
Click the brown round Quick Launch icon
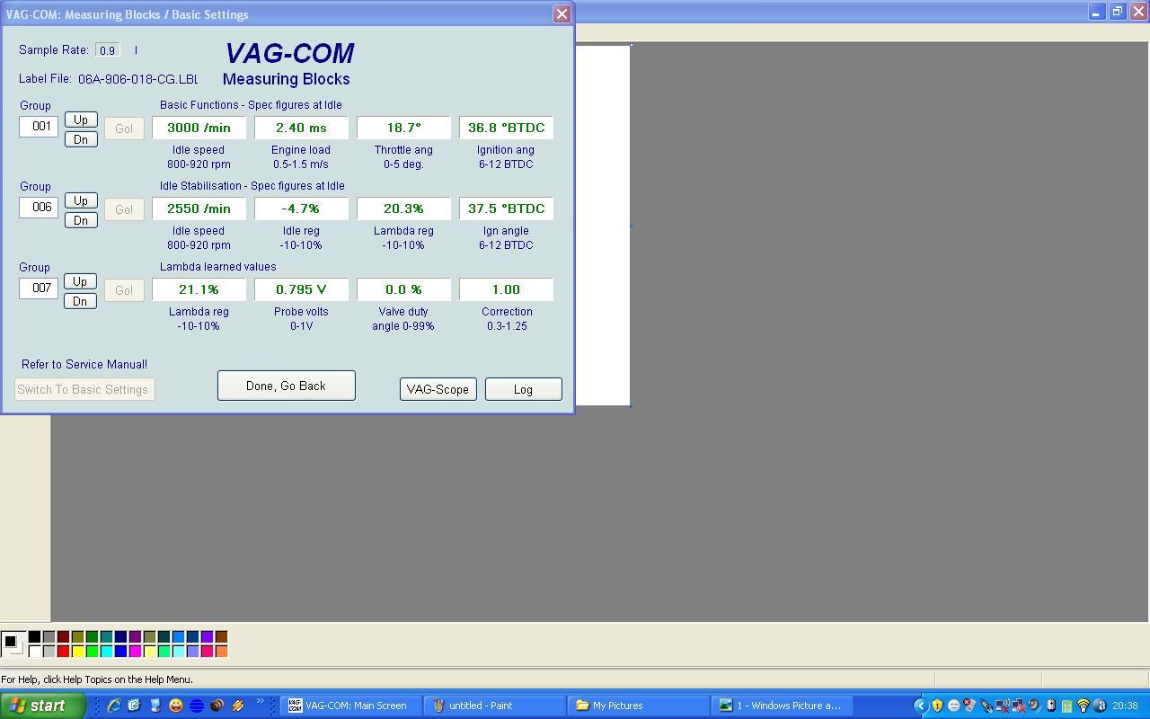(x=217, y=706)
